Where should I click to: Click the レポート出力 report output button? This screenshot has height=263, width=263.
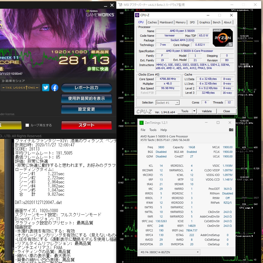coord(86,88)
